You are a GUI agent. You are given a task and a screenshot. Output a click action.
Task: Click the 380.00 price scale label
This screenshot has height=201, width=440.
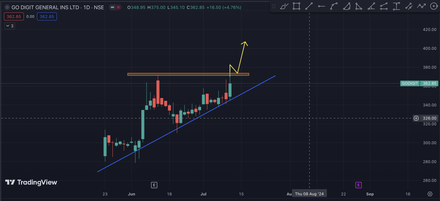430,67
